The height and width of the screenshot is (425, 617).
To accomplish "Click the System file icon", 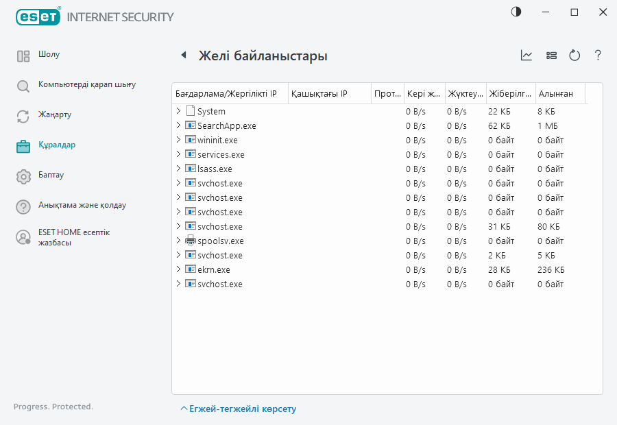I will pyautogui.click(x=191, y=111).
